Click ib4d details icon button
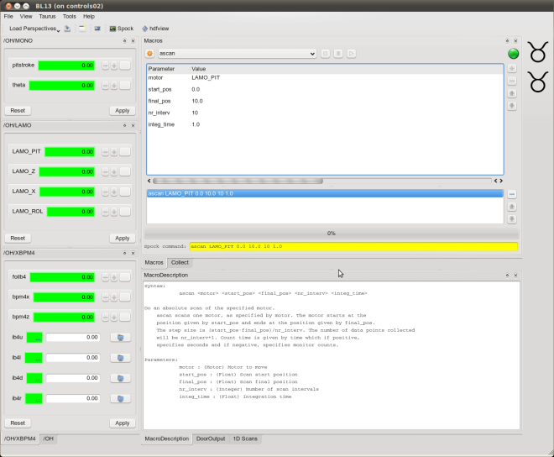This screenshot has height=457, width=554. coord(121,378)
